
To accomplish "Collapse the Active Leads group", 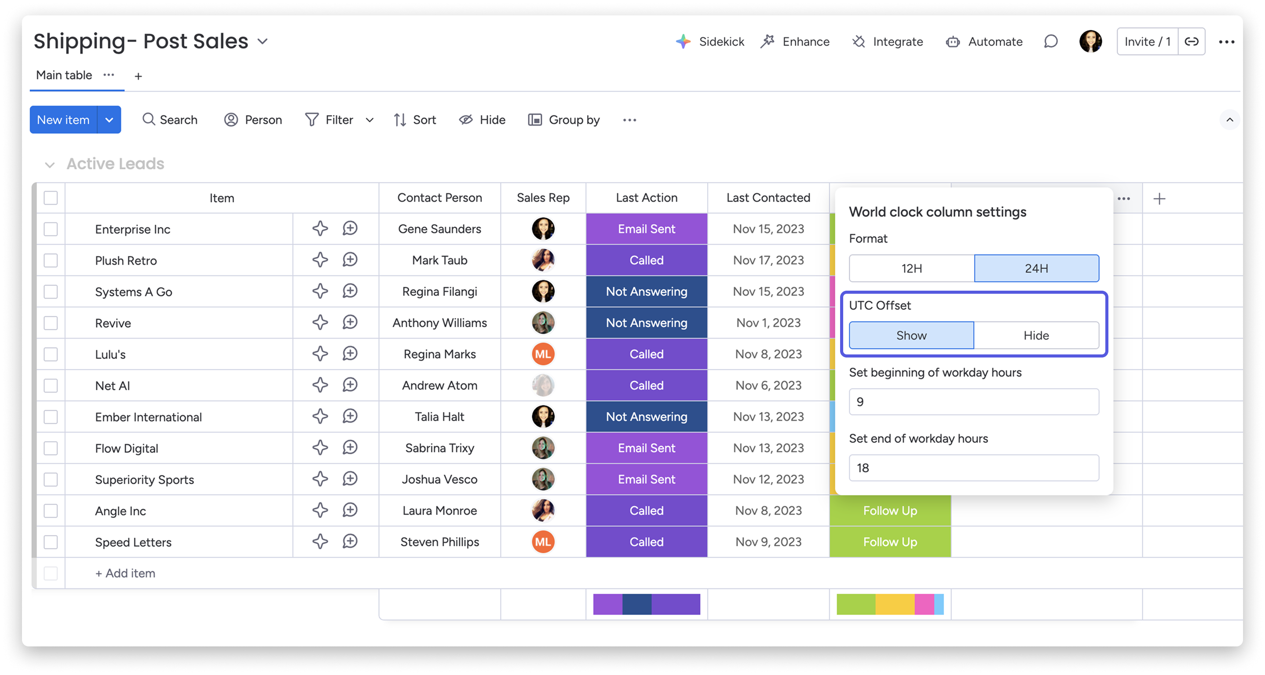I will point(50,165).
